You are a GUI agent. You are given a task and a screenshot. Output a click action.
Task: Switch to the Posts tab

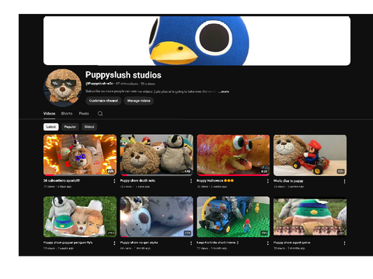point(84,113)
